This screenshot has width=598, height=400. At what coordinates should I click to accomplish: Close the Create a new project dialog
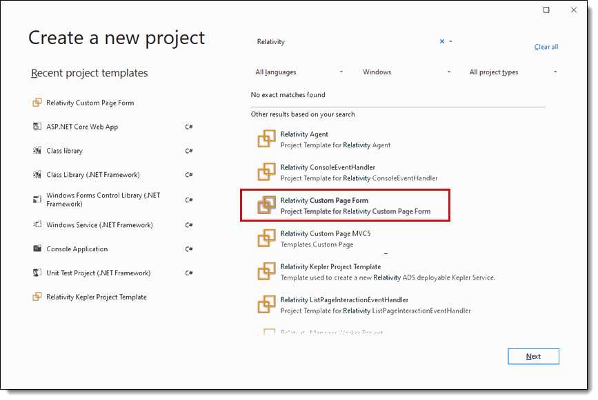tap(574, 10)
